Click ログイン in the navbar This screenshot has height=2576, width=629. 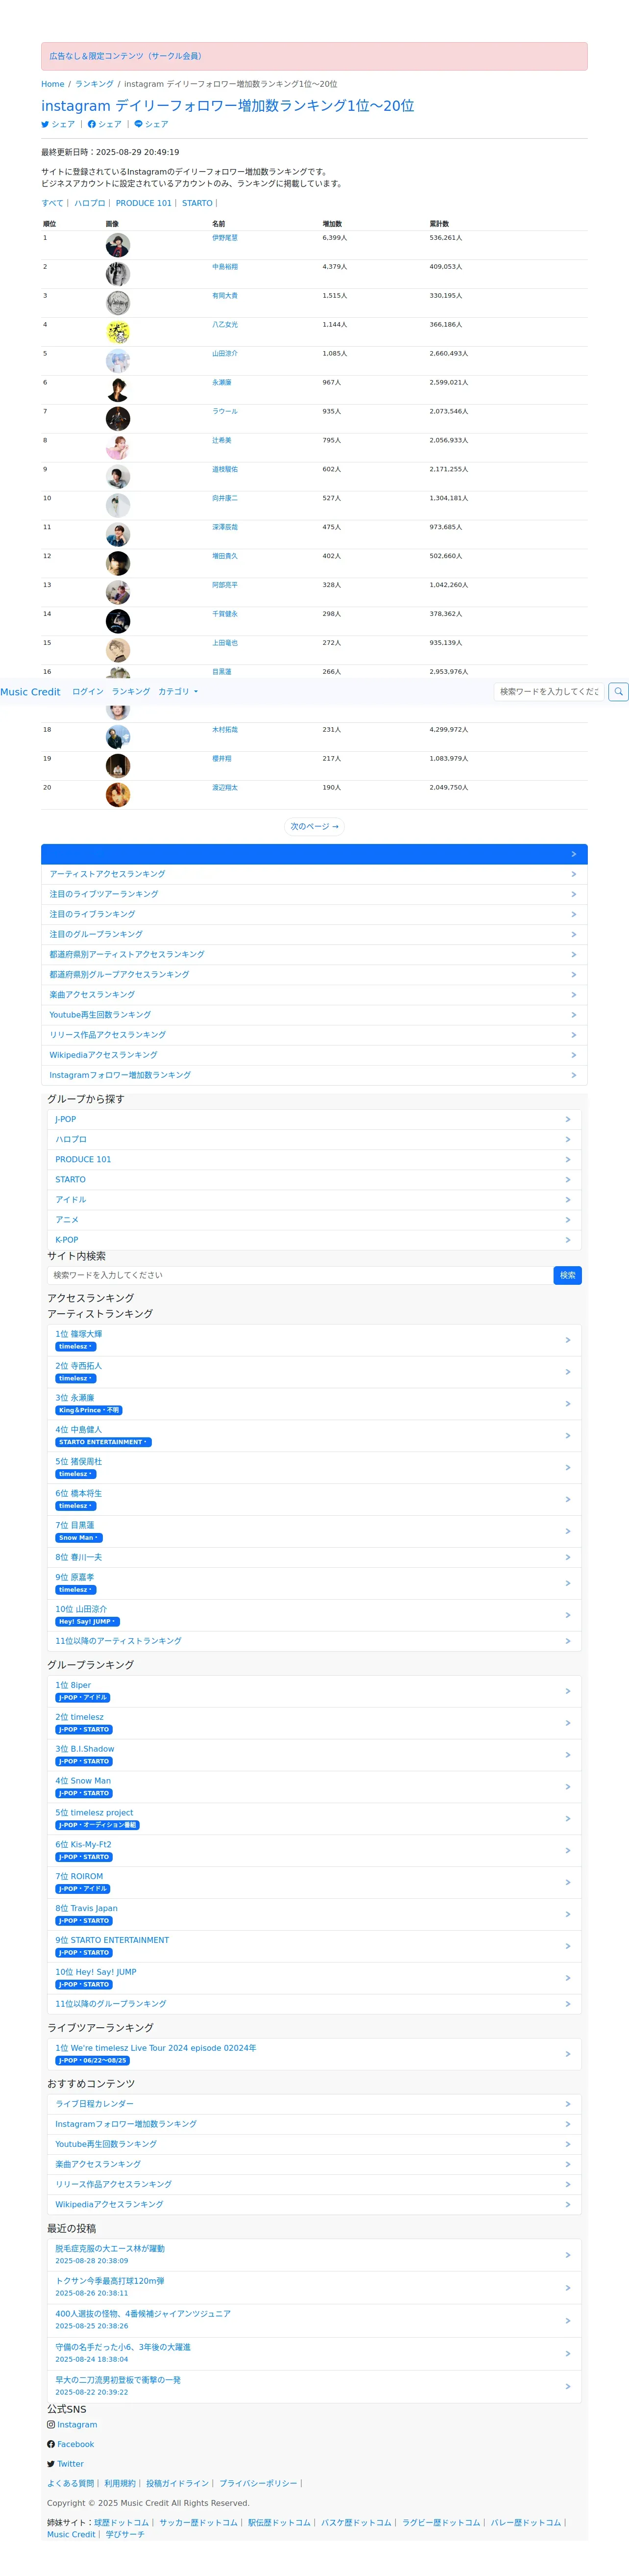[x=88, y=691]
